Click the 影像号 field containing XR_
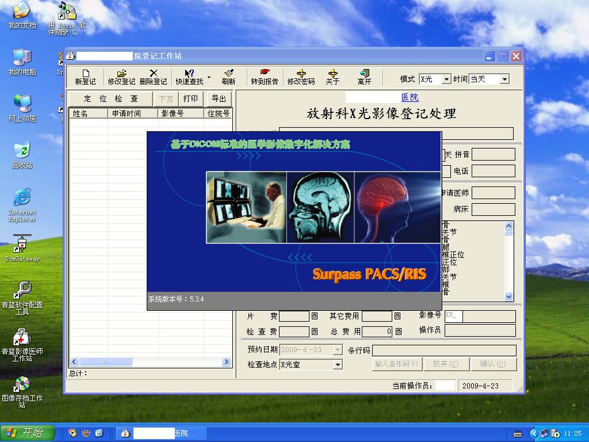Viewport: 589px width, 442px height. pyautogui.click(x=480, y=316)
